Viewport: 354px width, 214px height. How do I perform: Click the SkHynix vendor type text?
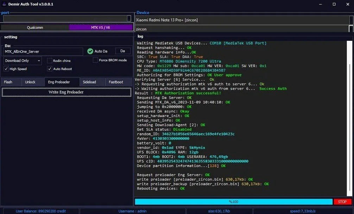pyautogui.click(x=197, y=148)
